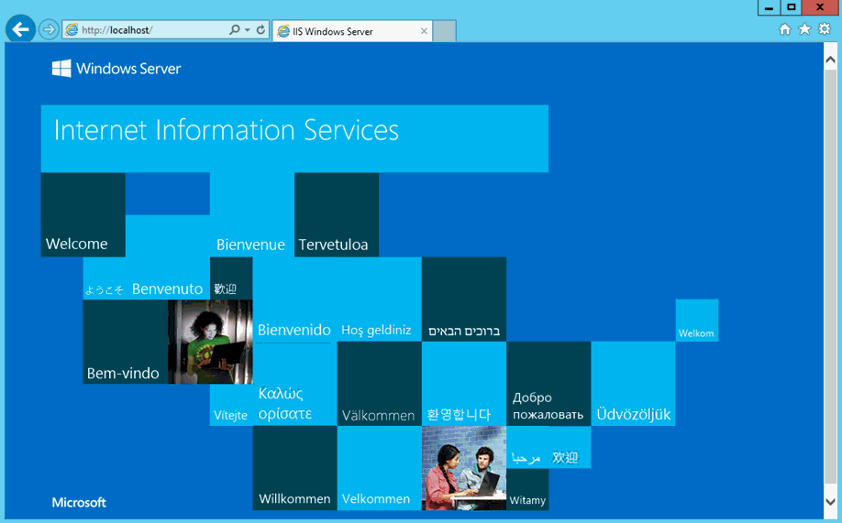This screenshot has width=842, height=523.
Task: Click the Forward navigation arrow
Action: pyautogui.click(x=49, y=29)
